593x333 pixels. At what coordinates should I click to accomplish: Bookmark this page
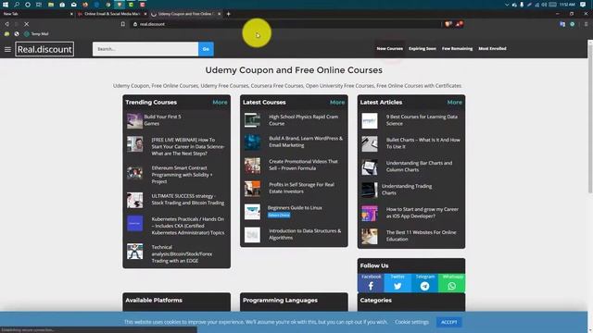pyautogui.click(x=123, y=24)
